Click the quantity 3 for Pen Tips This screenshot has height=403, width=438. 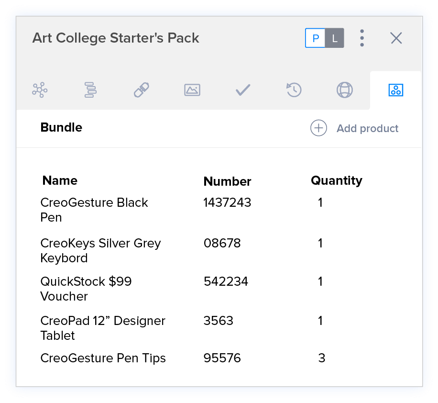(322, 358)
